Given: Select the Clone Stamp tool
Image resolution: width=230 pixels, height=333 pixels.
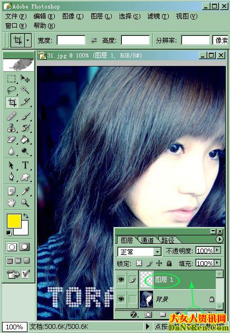Looking at the screenshot, I should (x=12, y=128).
